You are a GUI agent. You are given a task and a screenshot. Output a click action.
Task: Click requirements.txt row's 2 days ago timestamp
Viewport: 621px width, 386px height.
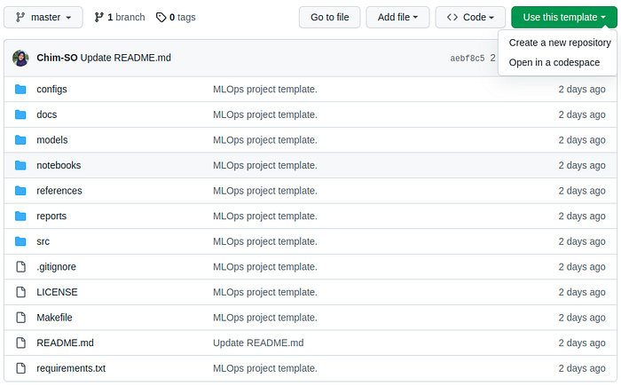coord(582,368)
